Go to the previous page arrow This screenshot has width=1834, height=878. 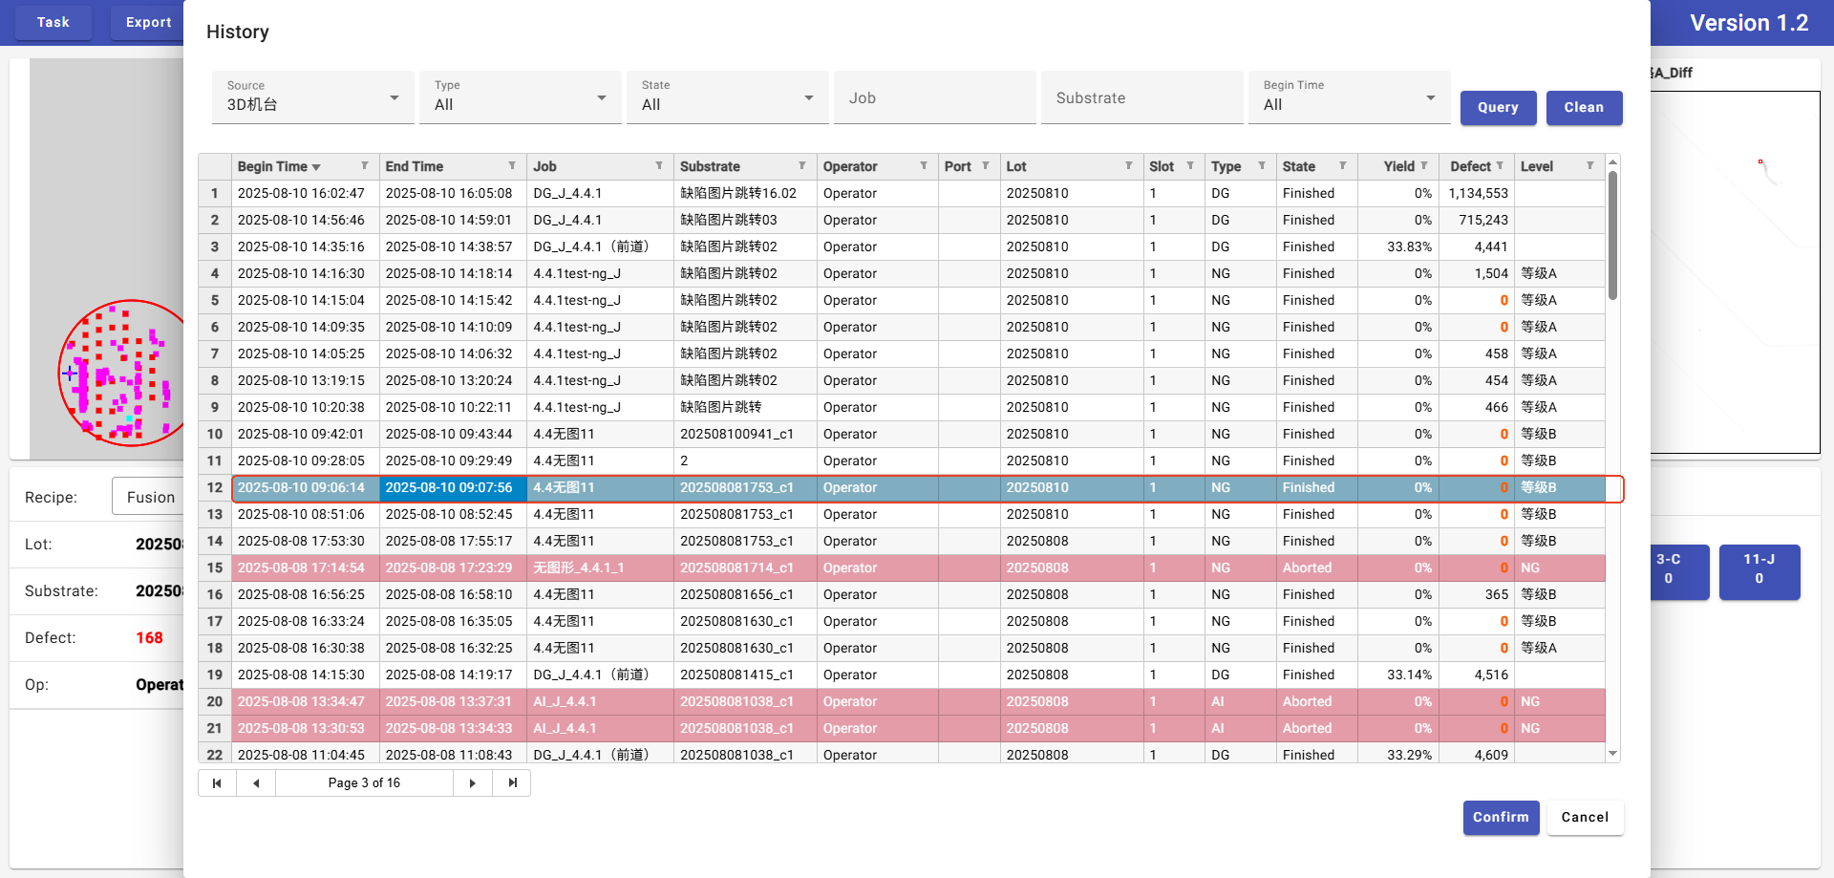point(256,783)
